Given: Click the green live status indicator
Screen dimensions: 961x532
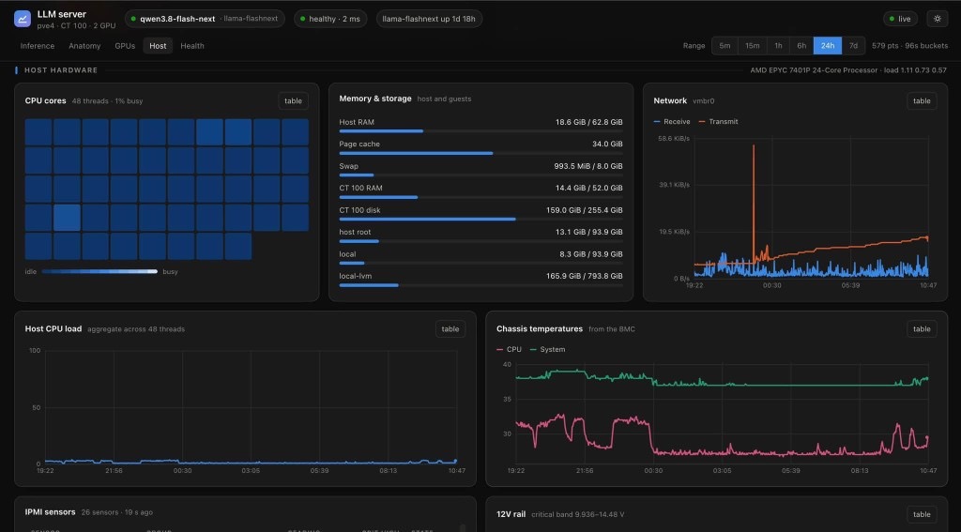Looking at the screenshot, I should pyautogui.click(x=900, y=19).
